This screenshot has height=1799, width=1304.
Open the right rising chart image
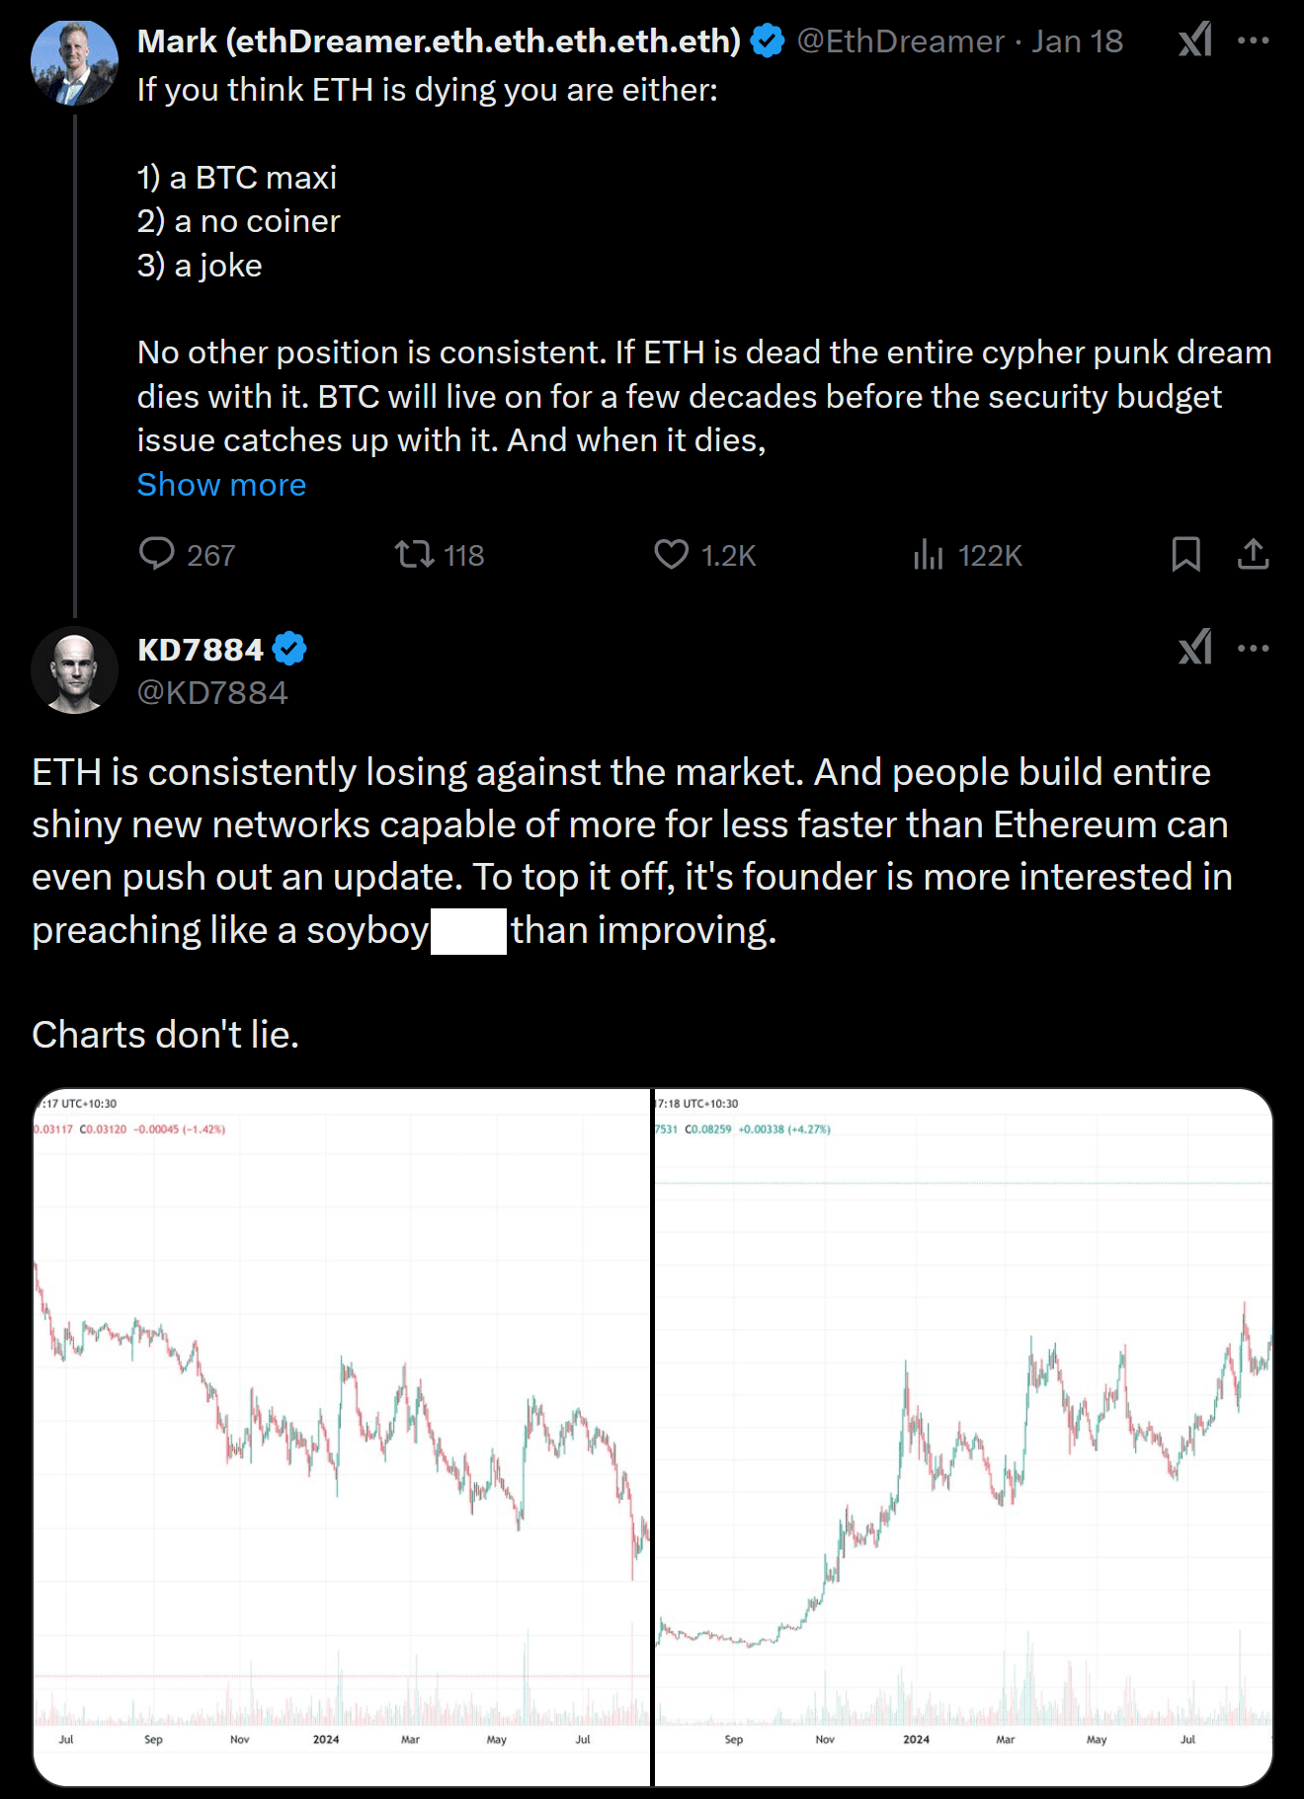click(x=963, y=1436)
